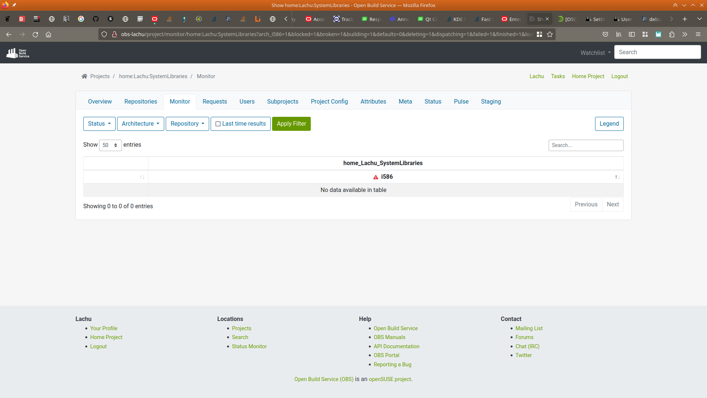707x398 pixels.
Task: Click the table Search field
Action: click(585, 145)
